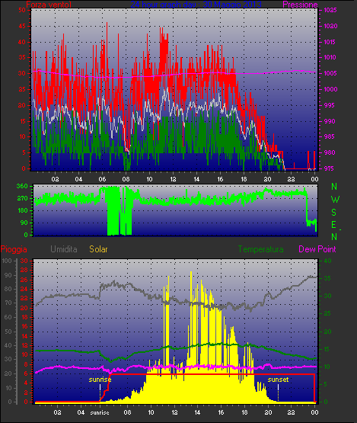Click the green compass letter S
Viewport: 357px width, 423px height.
[x=334, y=213]
